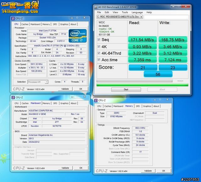Viewport: 201px width, 182px height.
Task: Click Validate in the CPU tab window
Action: [x=65, y=89]
